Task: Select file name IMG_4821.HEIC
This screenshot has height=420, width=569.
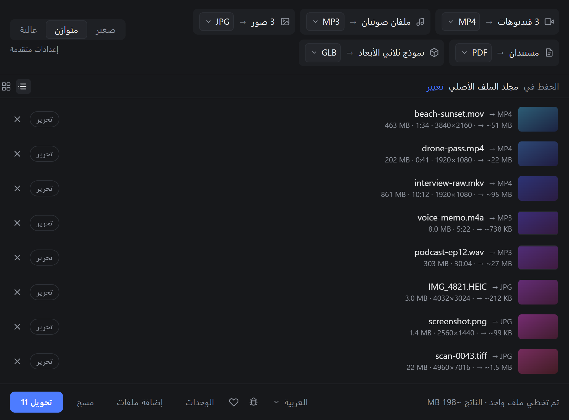Action: (457, 287)
